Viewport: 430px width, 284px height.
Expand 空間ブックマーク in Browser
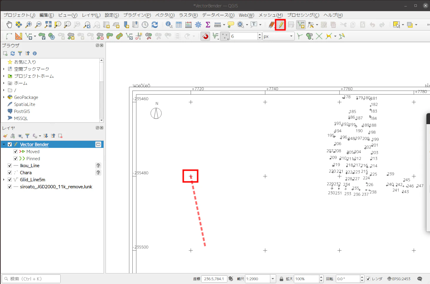coord(4,69)
